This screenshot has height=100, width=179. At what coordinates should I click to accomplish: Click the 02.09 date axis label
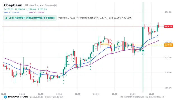click(x=77, y=94)
